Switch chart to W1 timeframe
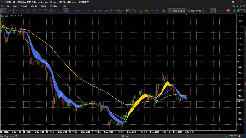Viewport: 246px width, 138px height. pos(100,11)
